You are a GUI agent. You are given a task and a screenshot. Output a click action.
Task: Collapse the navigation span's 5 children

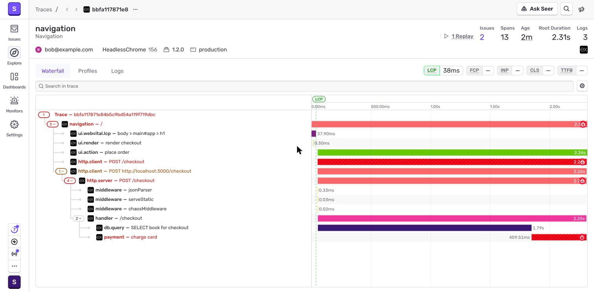[52, 124]
